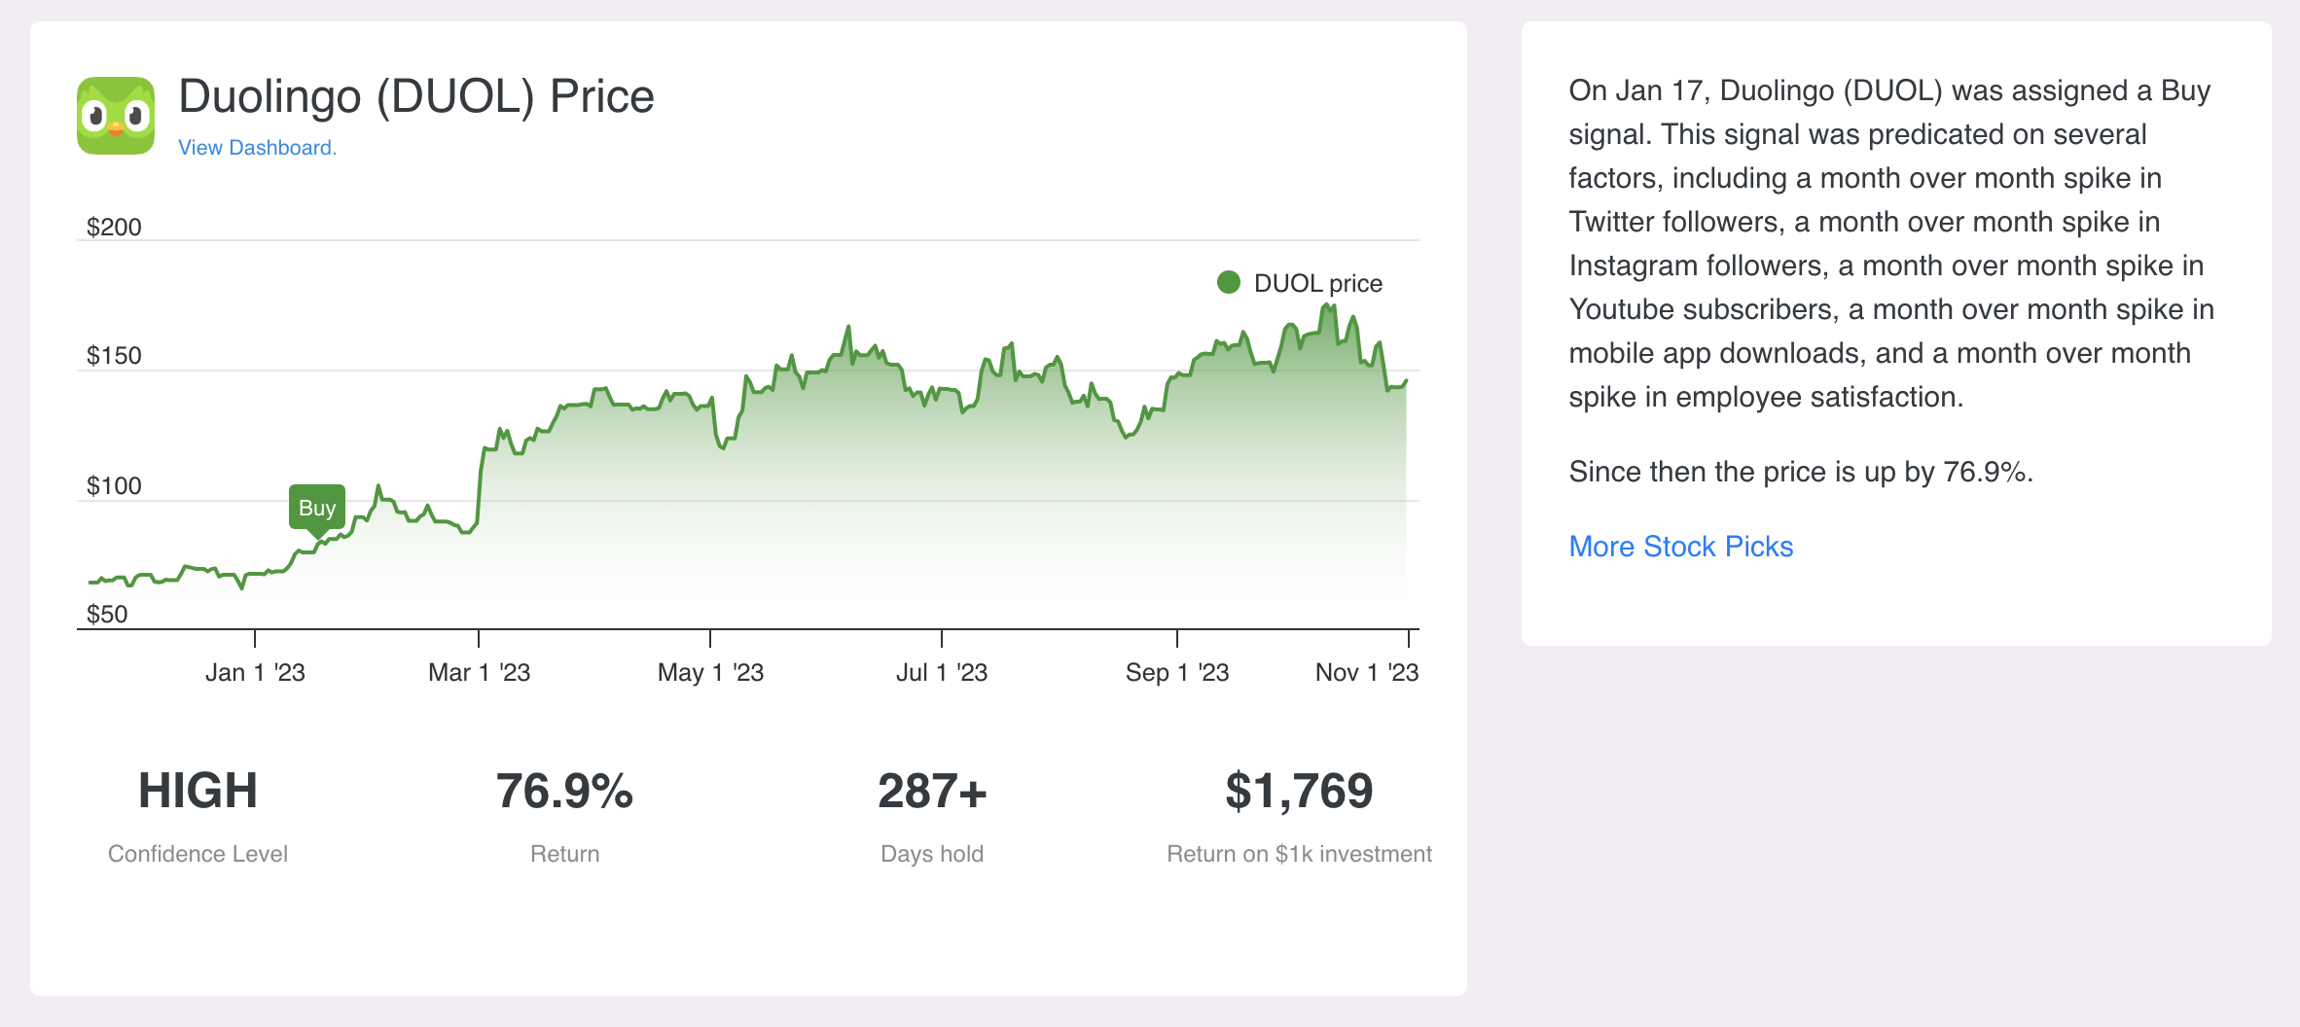This screenshot has width=2300, height=1027.
Task: Open the More Stock Picks link
Action: pos(1680,547)
